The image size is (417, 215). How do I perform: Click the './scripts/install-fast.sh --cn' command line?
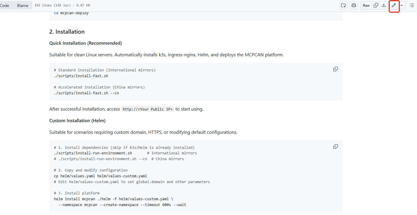(x=86, y=93)
